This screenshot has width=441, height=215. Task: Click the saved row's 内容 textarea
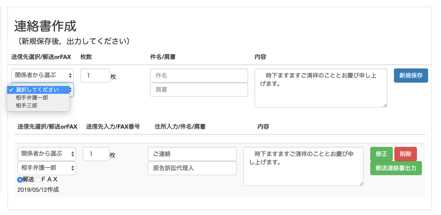[303, 166]
